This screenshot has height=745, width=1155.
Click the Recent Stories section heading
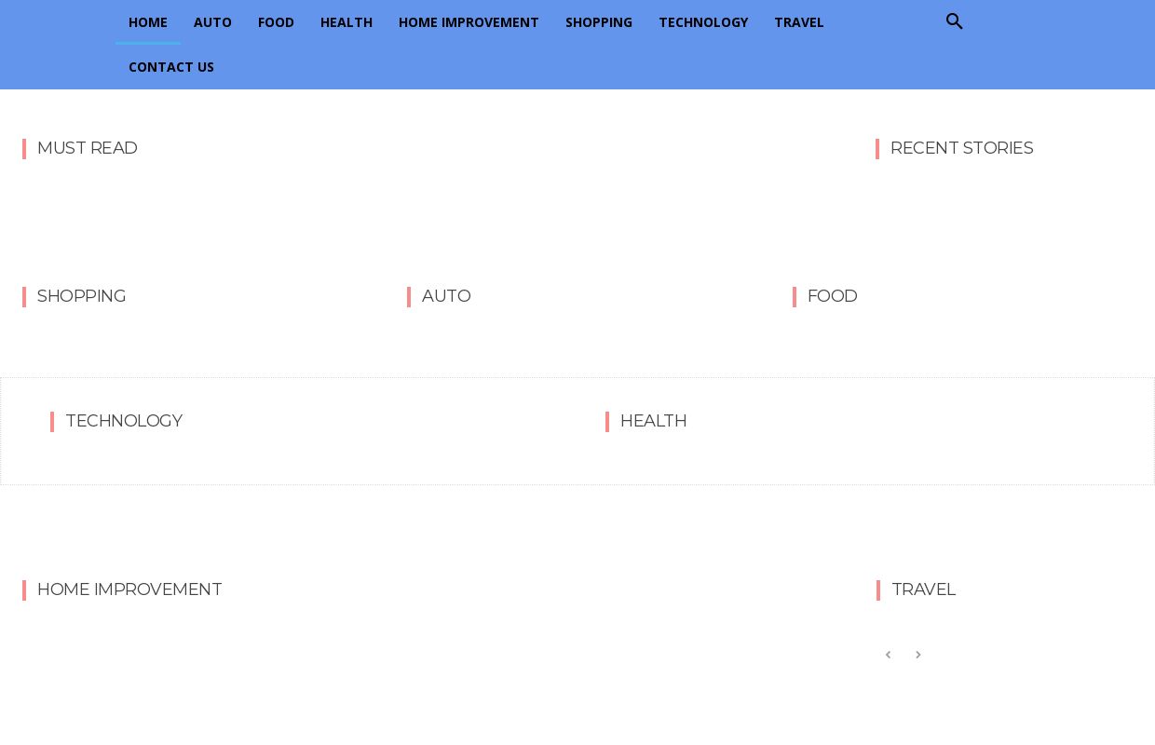click(961, 148)
